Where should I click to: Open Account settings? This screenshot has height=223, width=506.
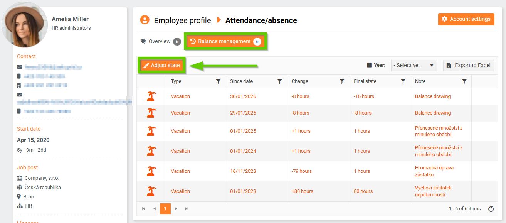point(466,19)
